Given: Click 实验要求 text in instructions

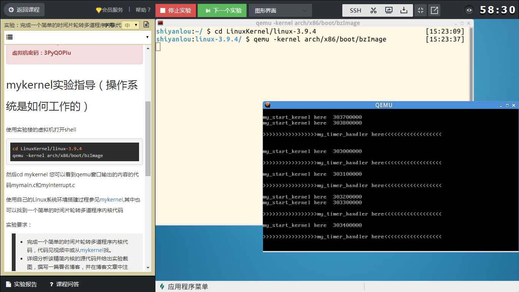Looking at the screenshot, I should point(19,225).
